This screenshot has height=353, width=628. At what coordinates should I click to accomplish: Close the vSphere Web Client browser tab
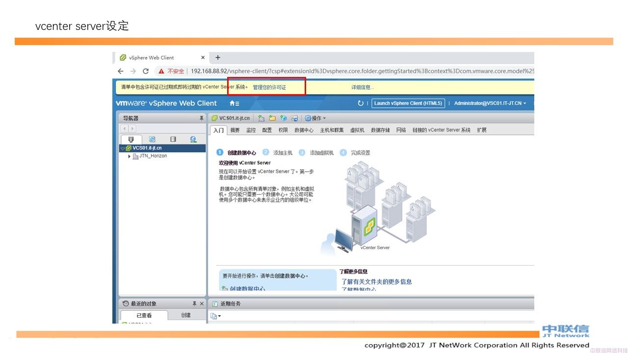pos(203,57)
